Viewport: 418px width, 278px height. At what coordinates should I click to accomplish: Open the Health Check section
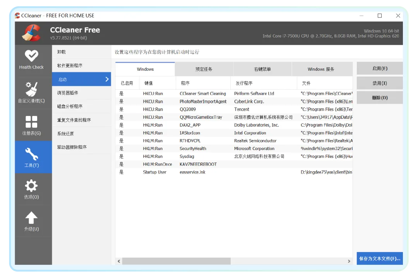pyautogui.click(x=31, y=60)
